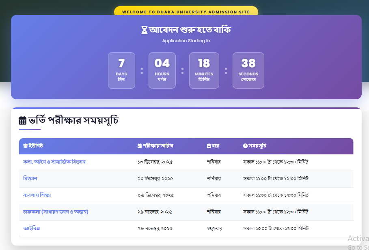Click শনিবার in the বিজ্ঞান row
369x250 pixels.
(x=214, y=179)
